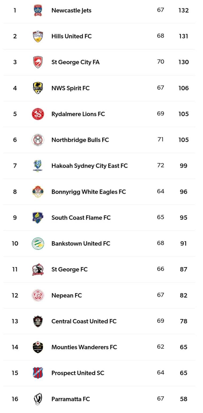Click Newcastle Jets' 132 points total
Screen dimensions: 203x413
pyautogui.click(x=183, y=10)
